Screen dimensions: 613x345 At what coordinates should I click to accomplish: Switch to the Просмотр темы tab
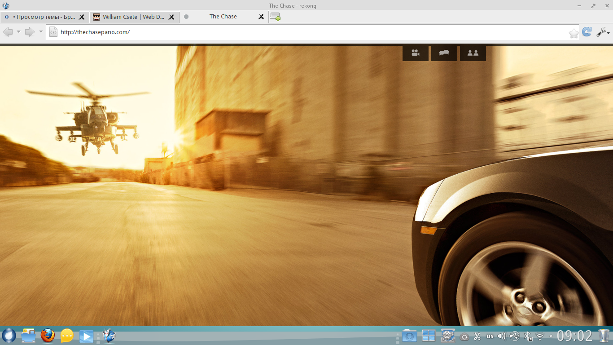[x=40, y=17]
